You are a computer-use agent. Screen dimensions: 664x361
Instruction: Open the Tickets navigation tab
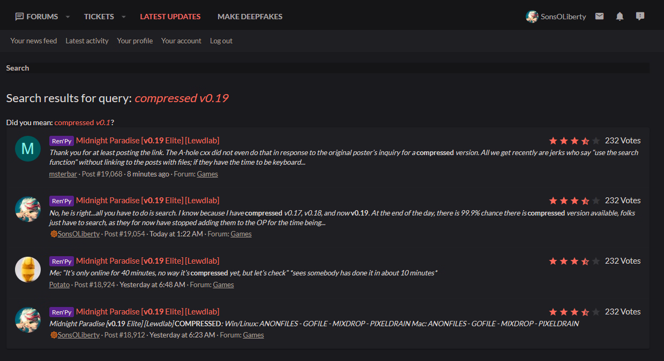pyautogui.click(x=99, y=17)
